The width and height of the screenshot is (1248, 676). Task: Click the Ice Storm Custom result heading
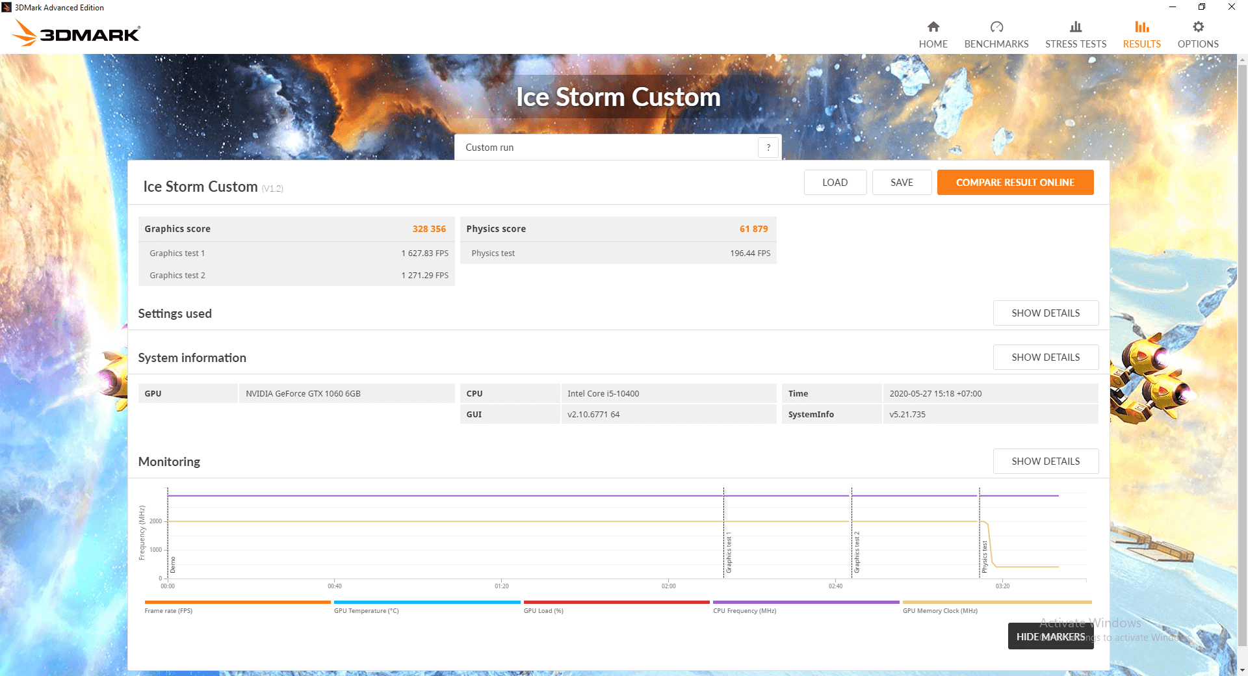coord(200,187)
